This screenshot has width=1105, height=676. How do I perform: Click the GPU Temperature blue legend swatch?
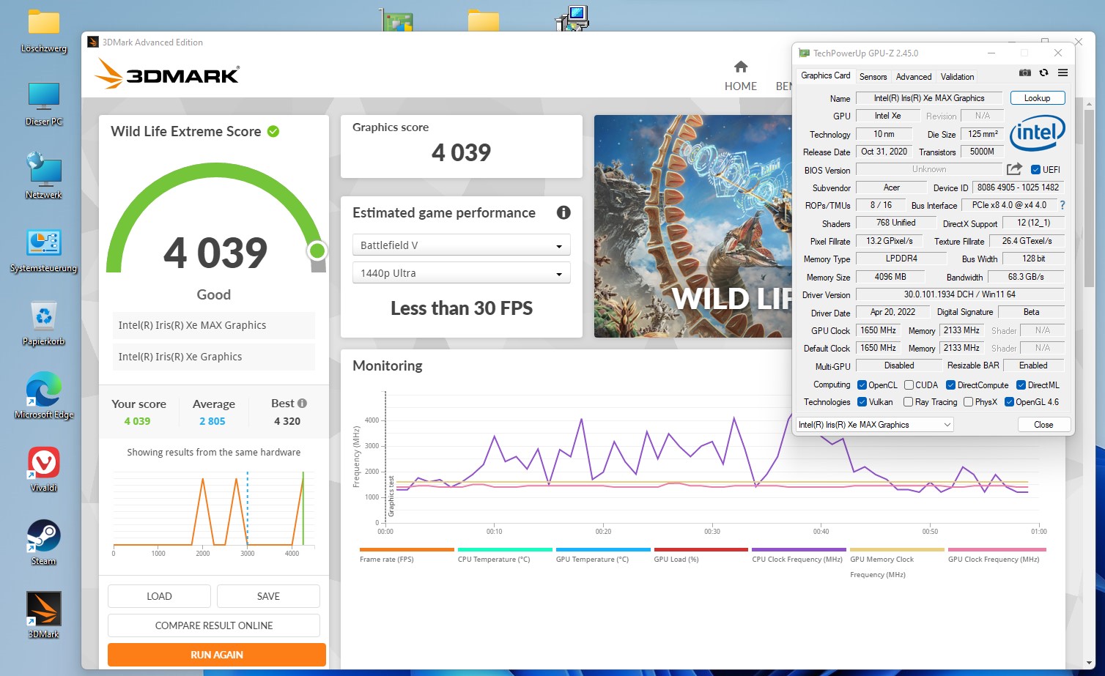(603, 549)
